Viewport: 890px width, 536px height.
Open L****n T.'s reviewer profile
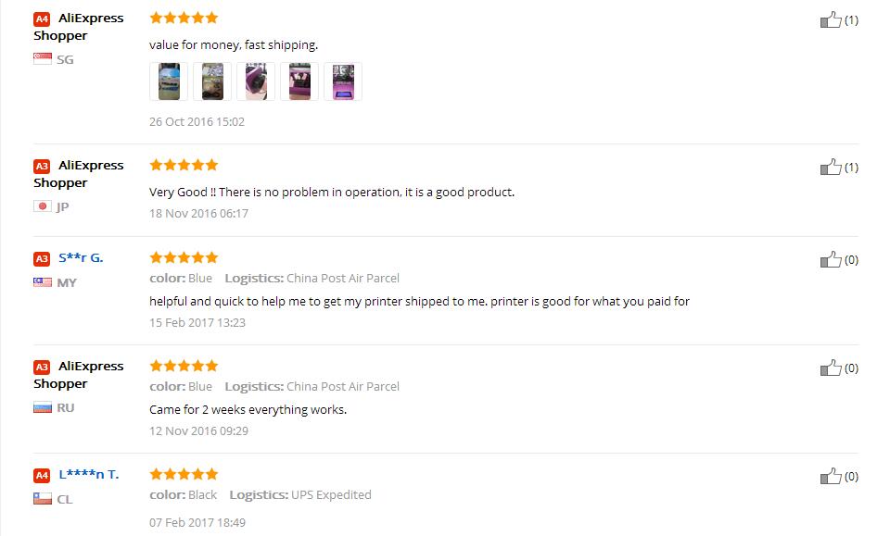[89, 474]
